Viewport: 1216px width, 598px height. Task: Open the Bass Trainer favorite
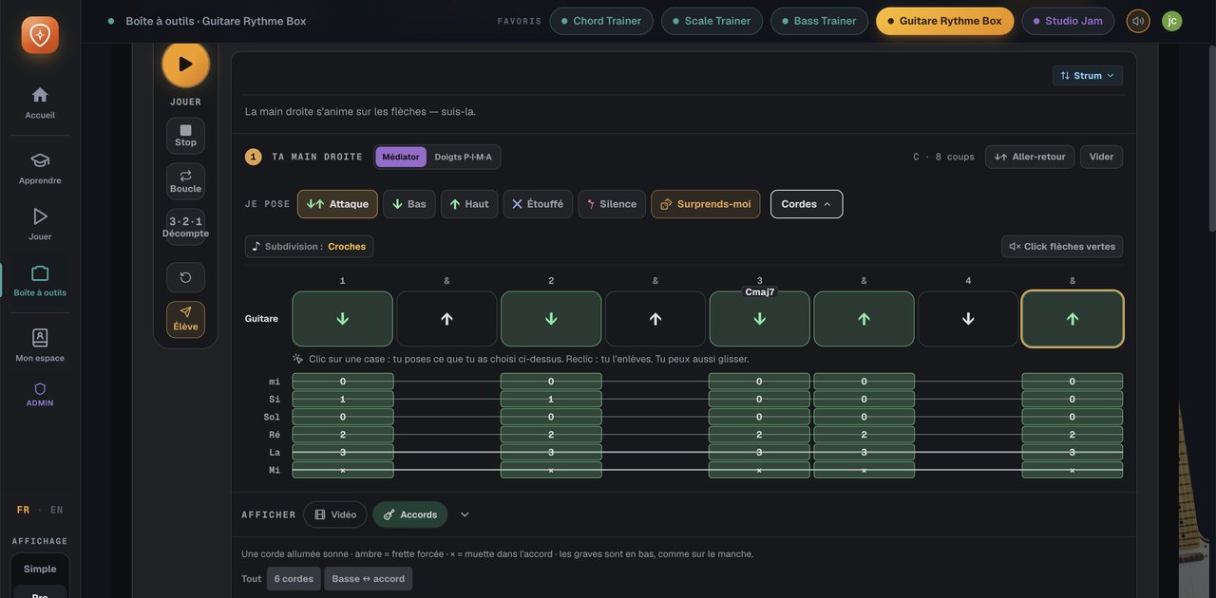(x=819, y=21)
